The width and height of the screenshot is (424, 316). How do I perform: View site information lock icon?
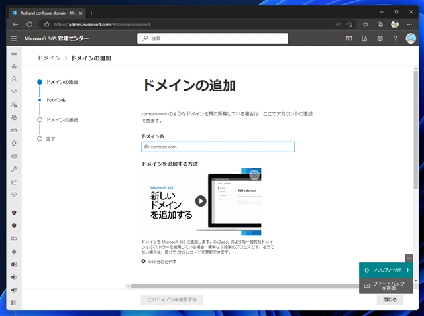(x=47, y=25)
